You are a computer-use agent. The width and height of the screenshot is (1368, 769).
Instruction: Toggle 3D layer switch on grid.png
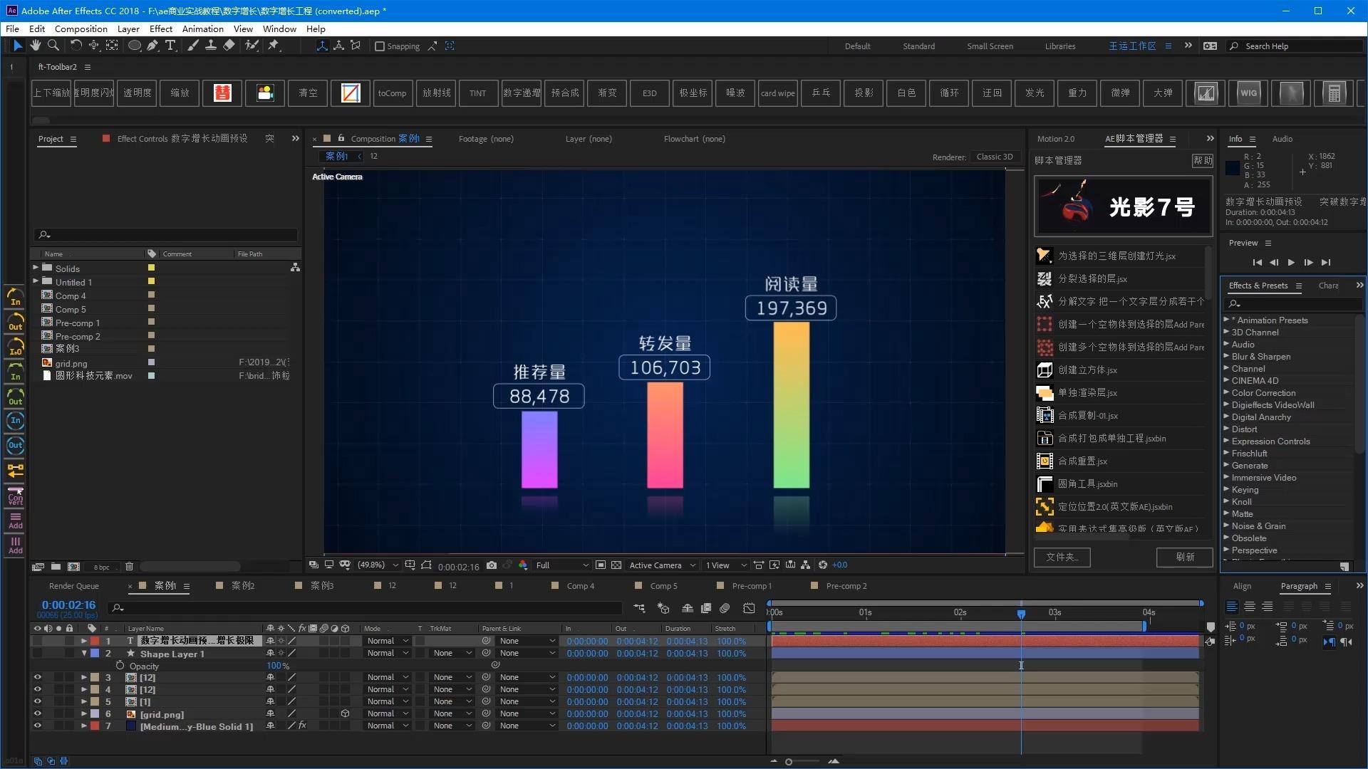345,713
